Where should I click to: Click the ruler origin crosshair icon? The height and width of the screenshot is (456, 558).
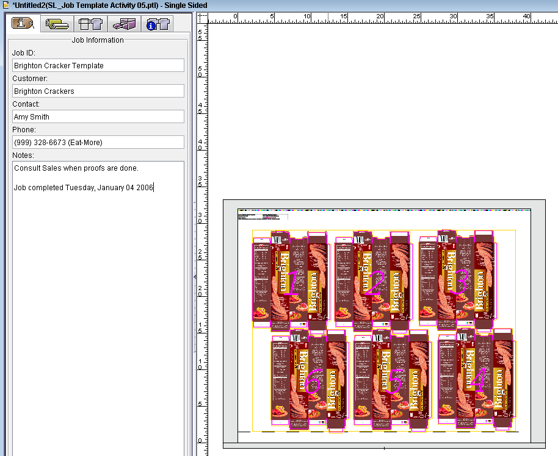[202, 18]
